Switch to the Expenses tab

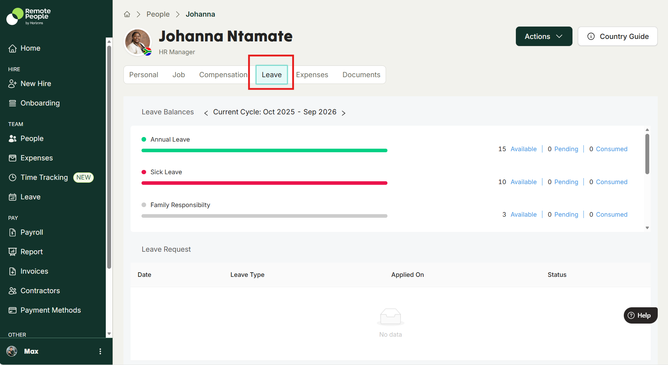point(312,75)
